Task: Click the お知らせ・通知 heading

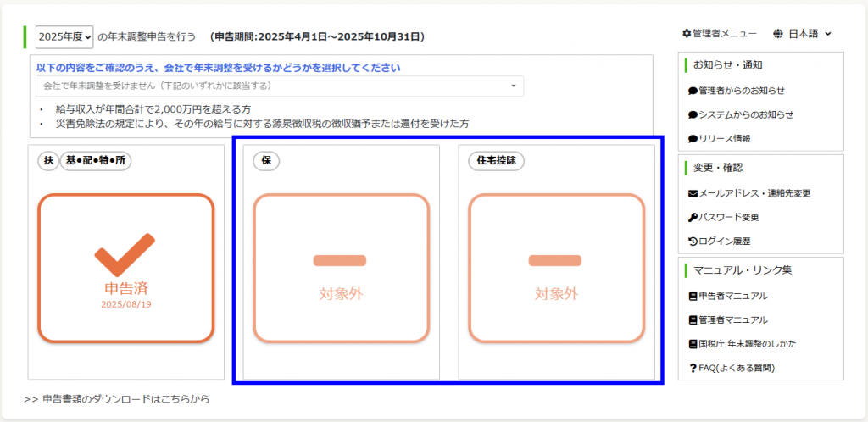Action: click(x=728, y=65)
